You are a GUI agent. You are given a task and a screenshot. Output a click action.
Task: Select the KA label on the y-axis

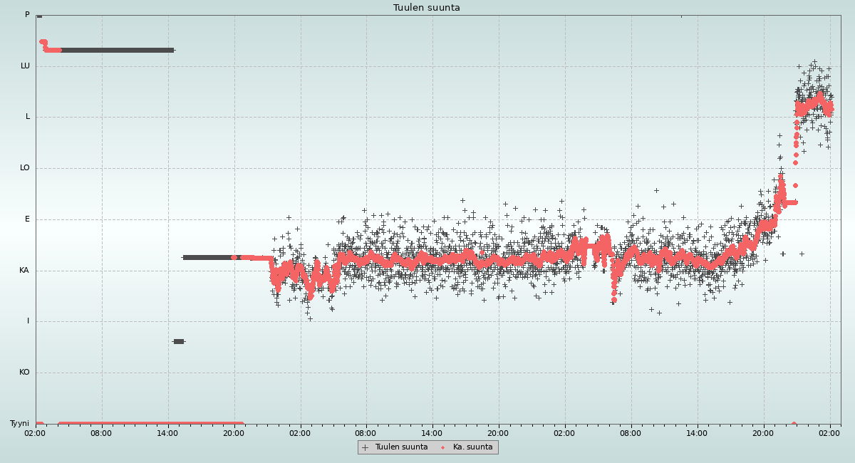point(24,270)
